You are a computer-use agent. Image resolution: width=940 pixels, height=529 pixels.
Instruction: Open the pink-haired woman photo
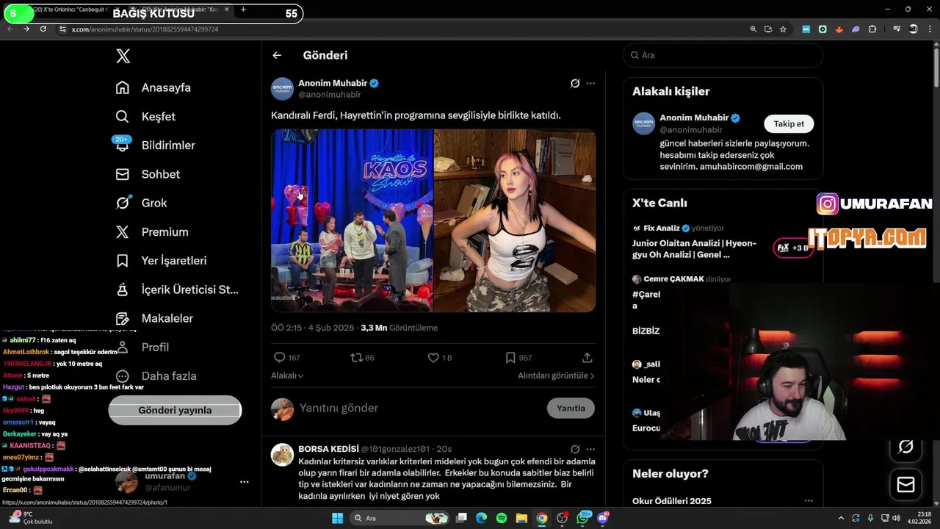pos(515,220)
